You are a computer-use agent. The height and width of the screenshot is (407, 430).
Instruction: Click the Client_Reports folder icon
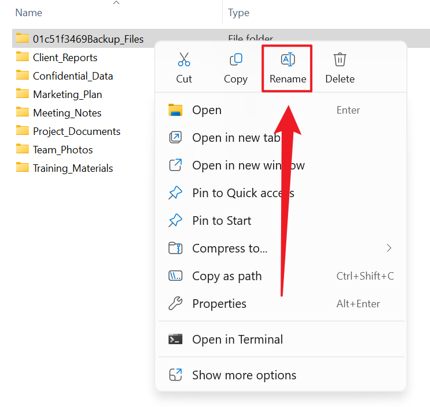click(23, 56)
